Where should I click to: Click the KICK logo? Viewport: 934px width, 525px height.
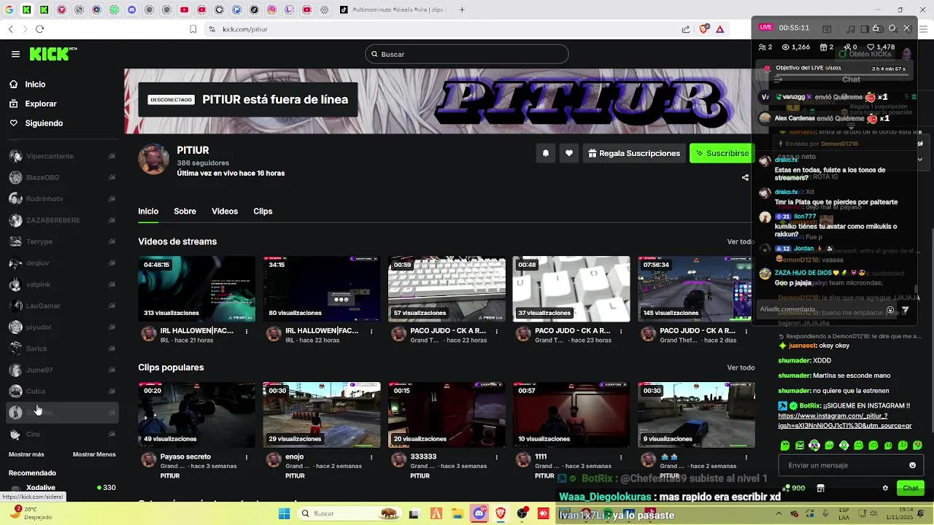tap(52, 54)
